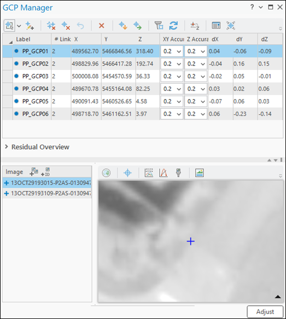Click the Adjust button

pyautogui.click(x=265, y=311)
